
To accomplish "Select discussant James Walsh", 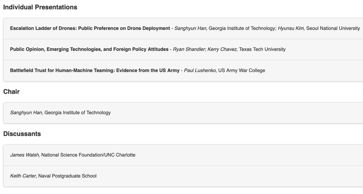I will click(x=24, y=155).
